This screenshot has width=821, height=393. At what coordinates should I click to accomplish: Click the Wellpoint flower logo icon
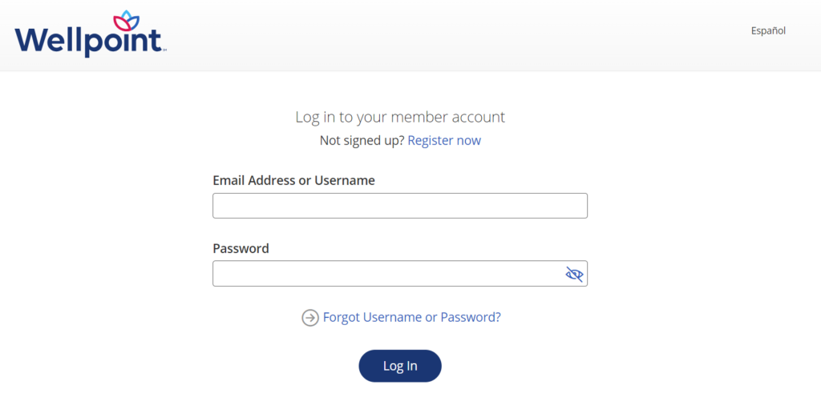(x=126, y=20)
